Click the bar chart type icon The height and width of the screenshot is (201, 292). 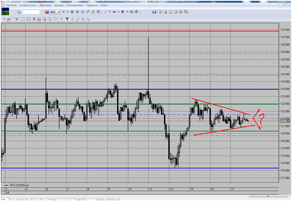[x=47, y=12]
